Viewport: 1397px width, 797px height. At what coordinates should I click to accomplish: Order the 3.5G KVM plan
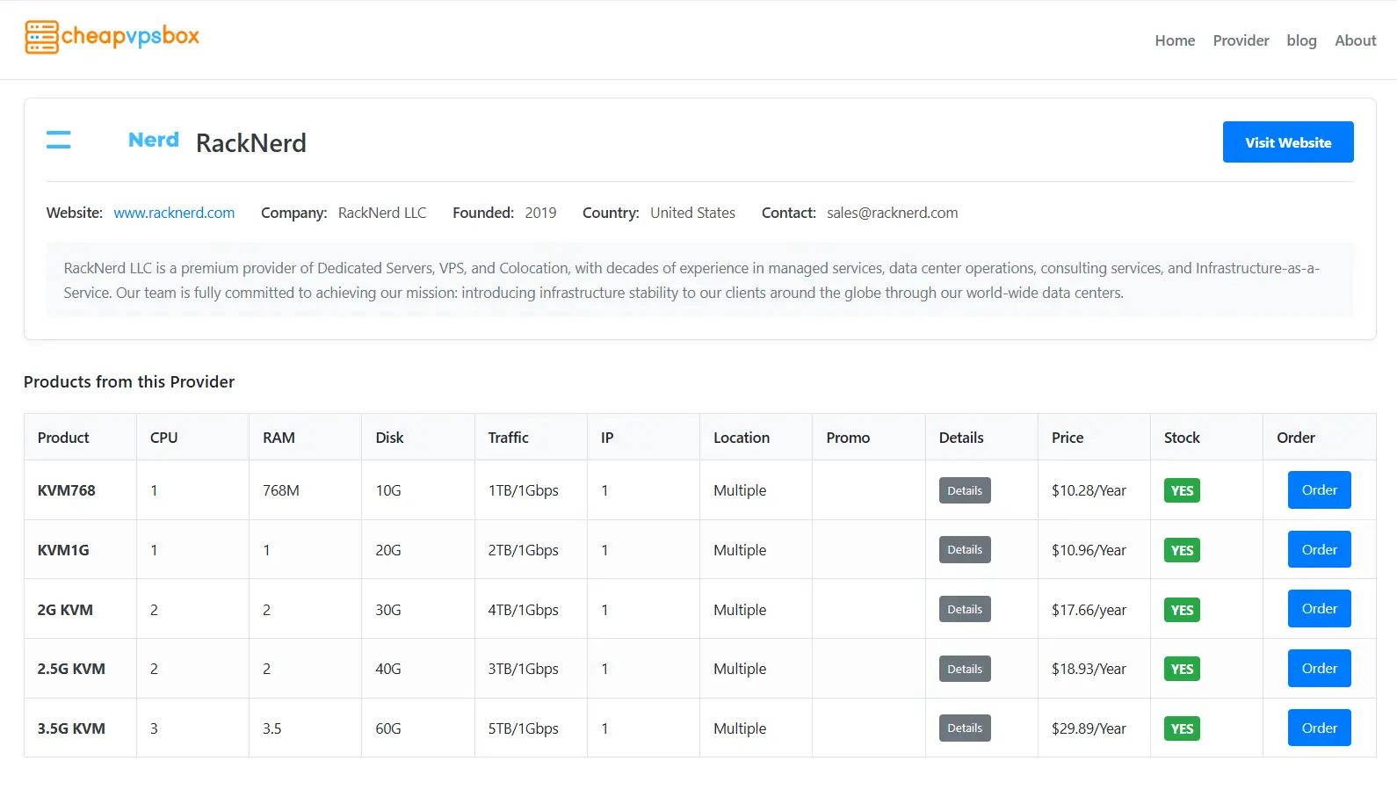click(1319, 728)
